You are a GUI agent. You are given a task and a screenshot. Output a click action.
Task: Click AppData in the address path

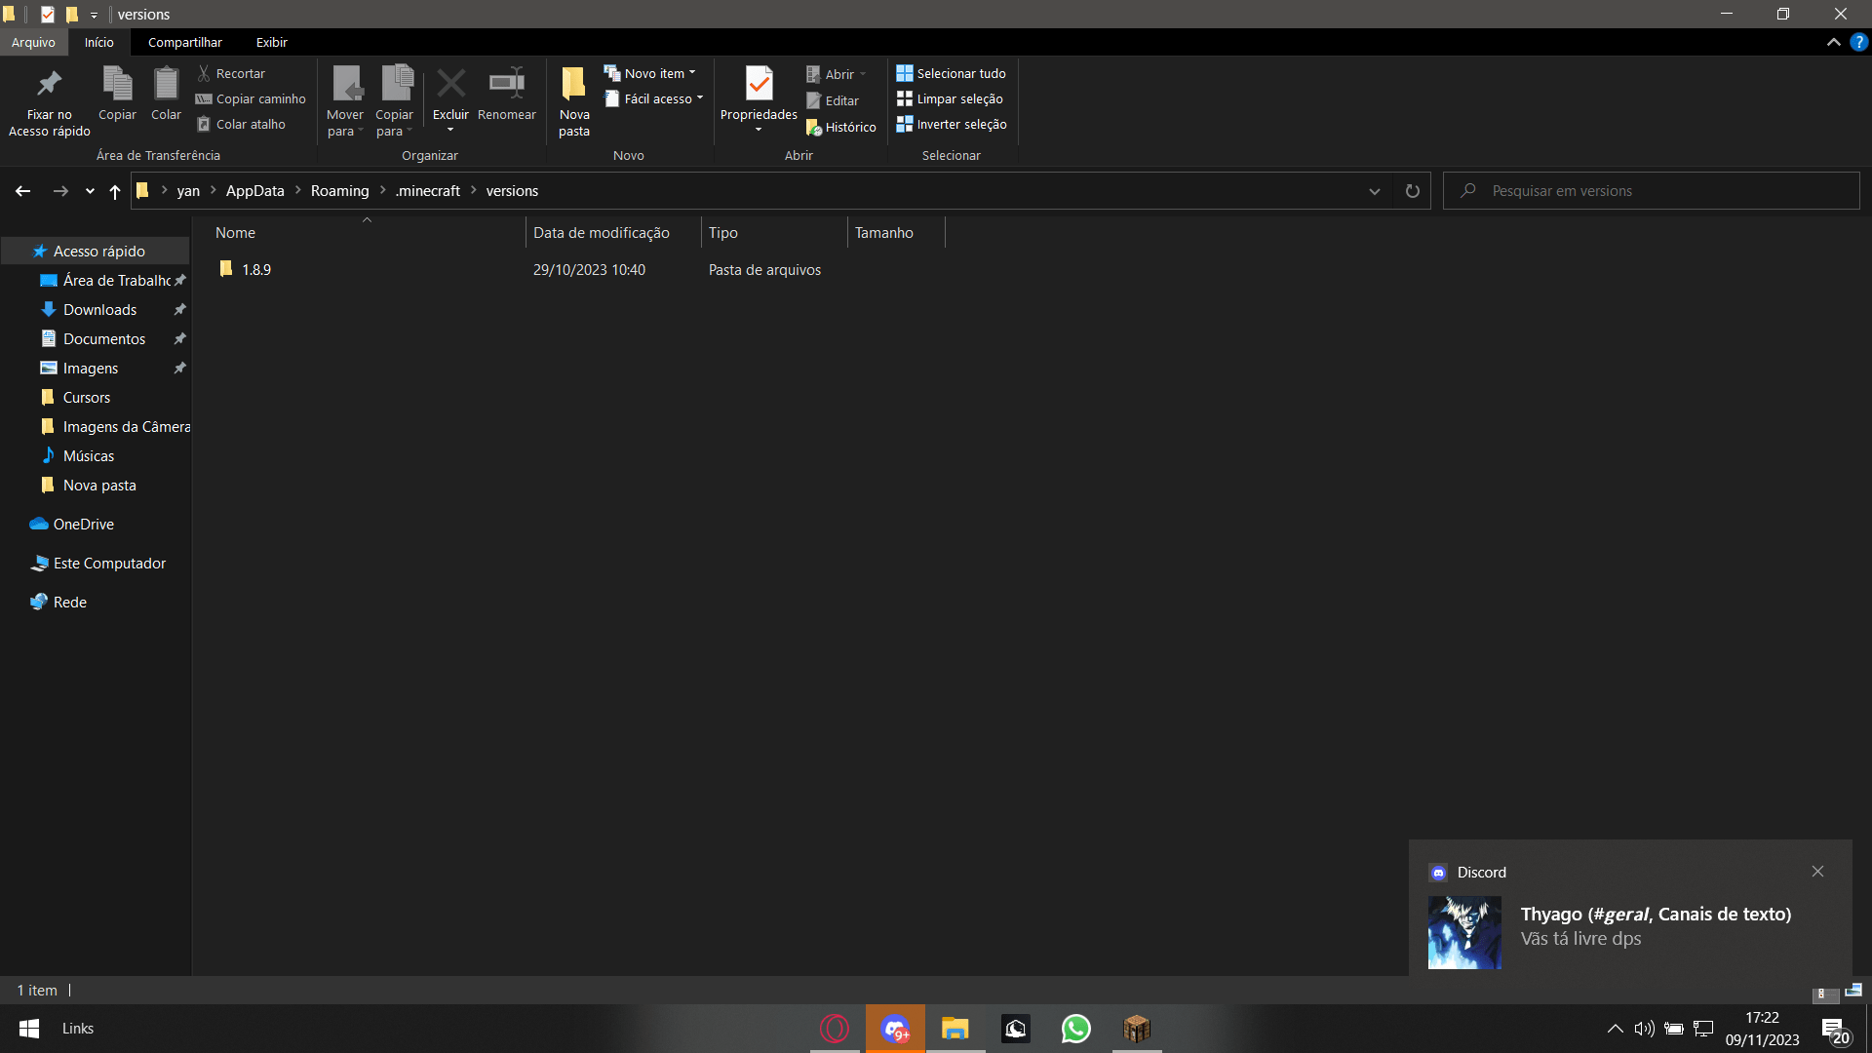[255, 191]
